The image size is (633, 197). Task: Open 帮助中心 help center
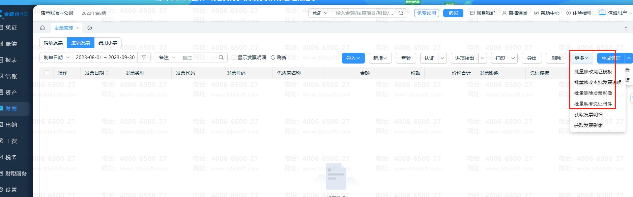point(547,13)
